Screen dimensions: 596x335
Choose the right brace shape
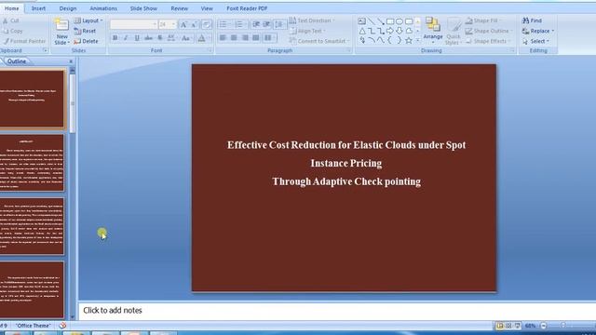pos(400,40)
